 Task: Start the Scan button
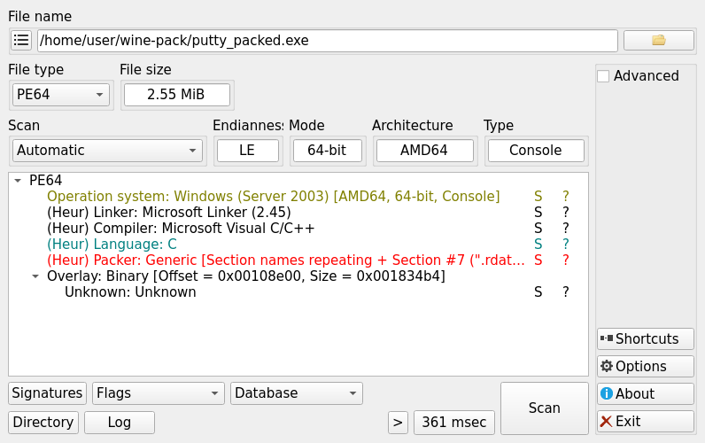(545, 408)
